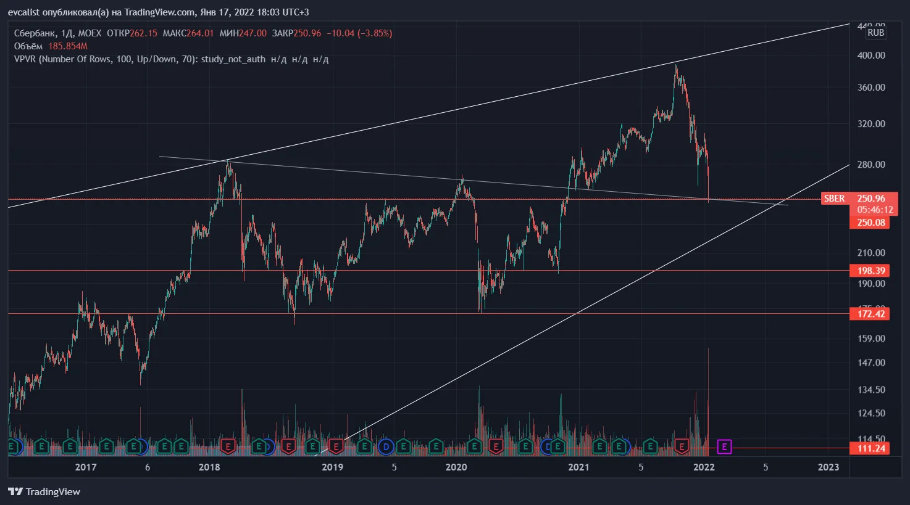This screenshot has height=505, width=910.
Task: Click the 2018 time axis label
Action: [x=209, y=467]
